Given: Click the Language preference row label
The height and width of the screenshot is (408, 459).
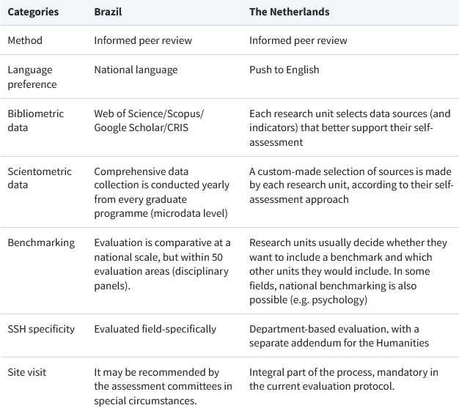Looking at the screenshot, I should [x=32, y=77].
